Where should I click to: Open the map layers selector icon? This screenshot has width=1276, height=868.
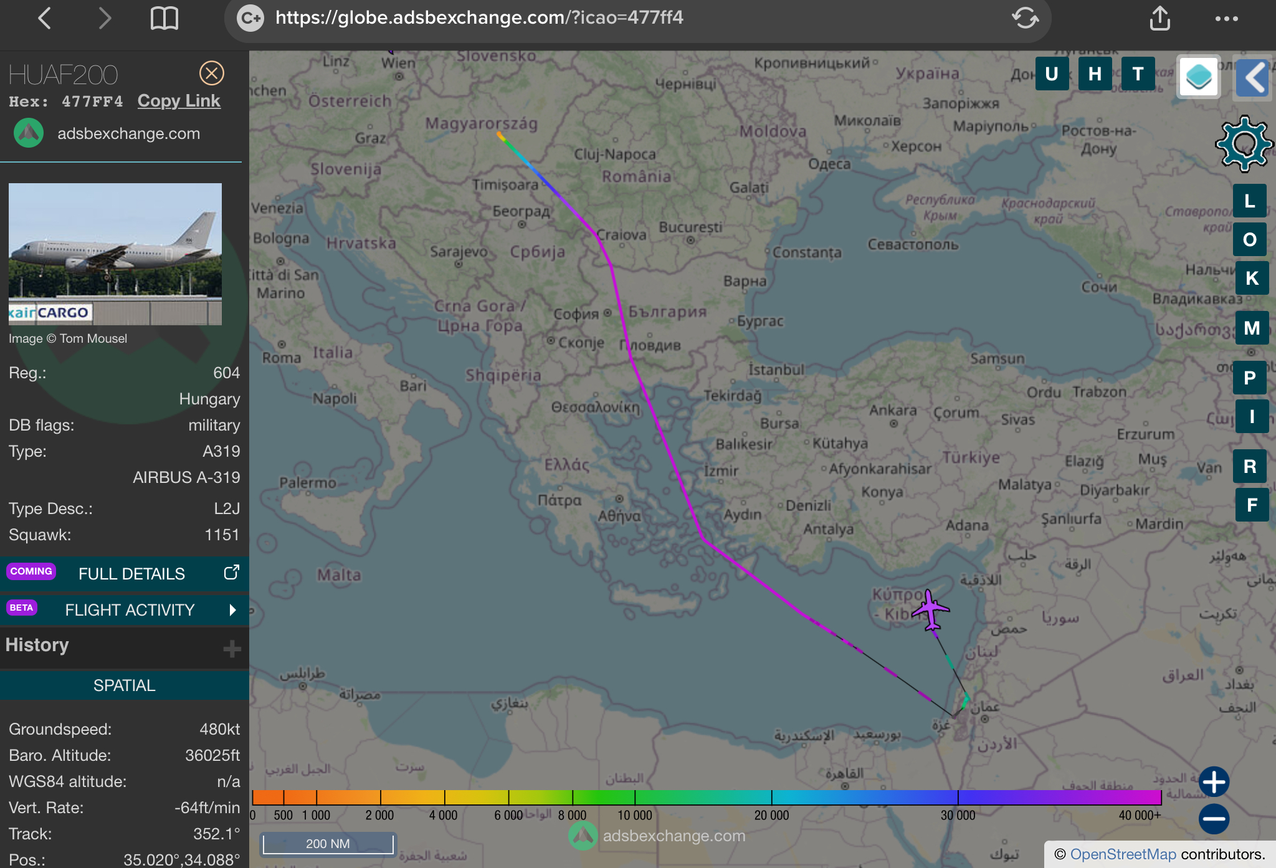click(1198, 77)
